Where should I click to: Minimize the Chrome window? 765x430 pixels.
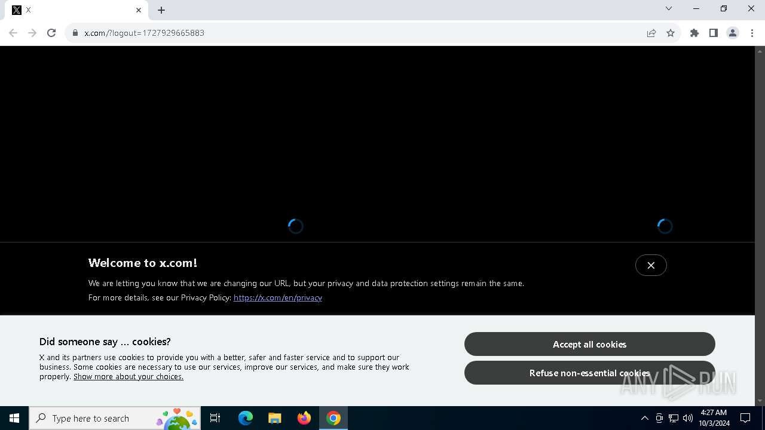click(x=696, y=8)
